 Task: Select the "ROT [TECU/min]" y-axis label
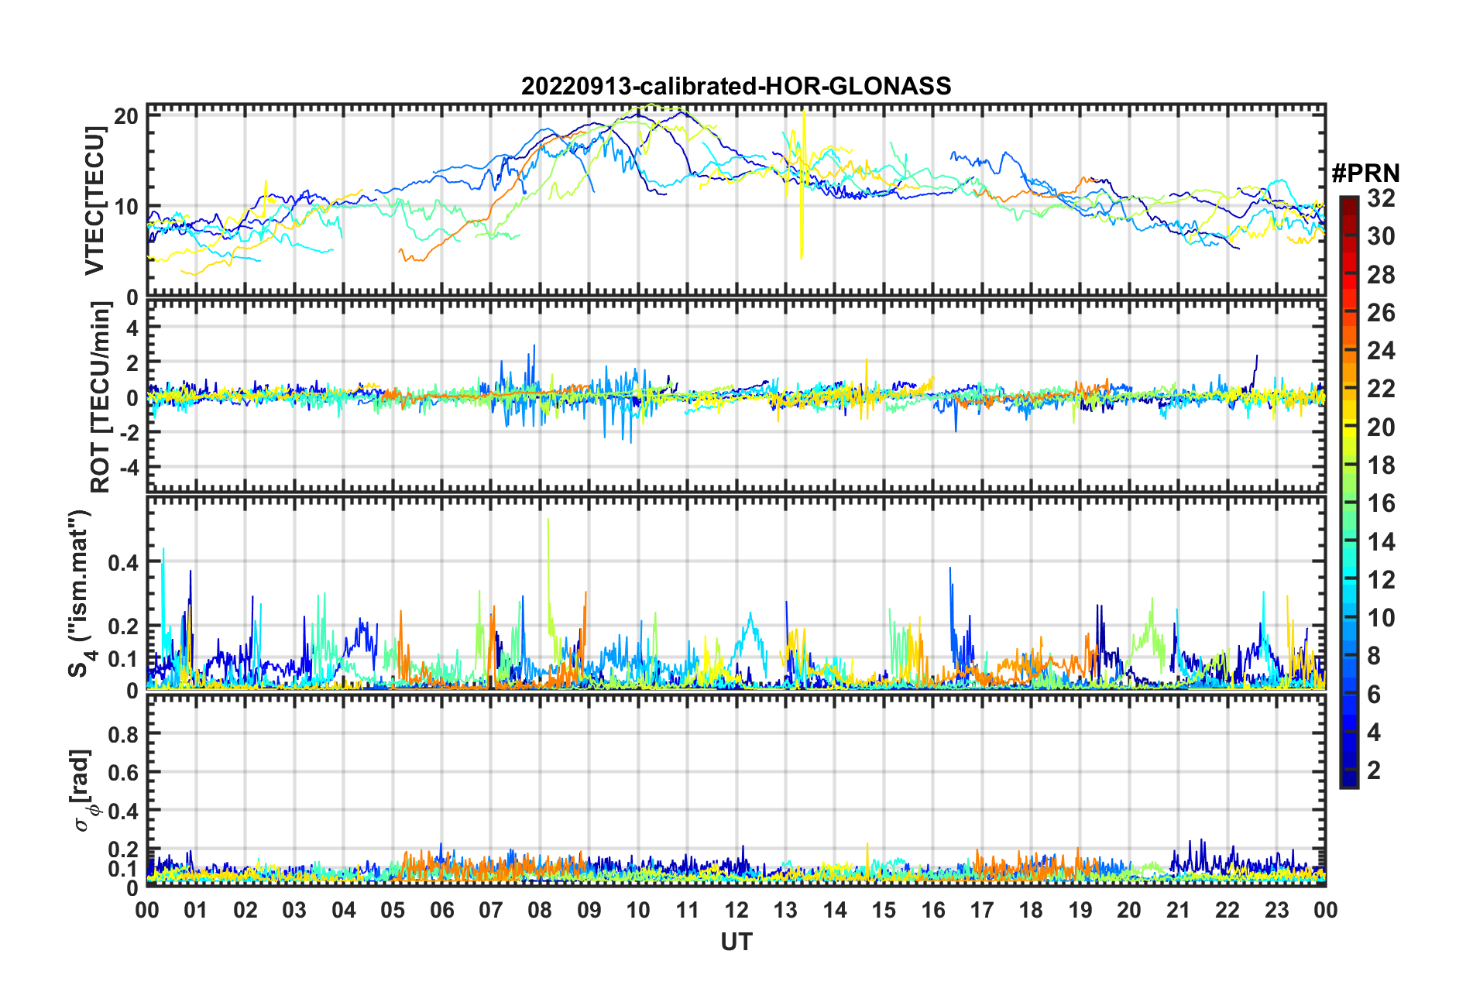(x=101, y=397)
